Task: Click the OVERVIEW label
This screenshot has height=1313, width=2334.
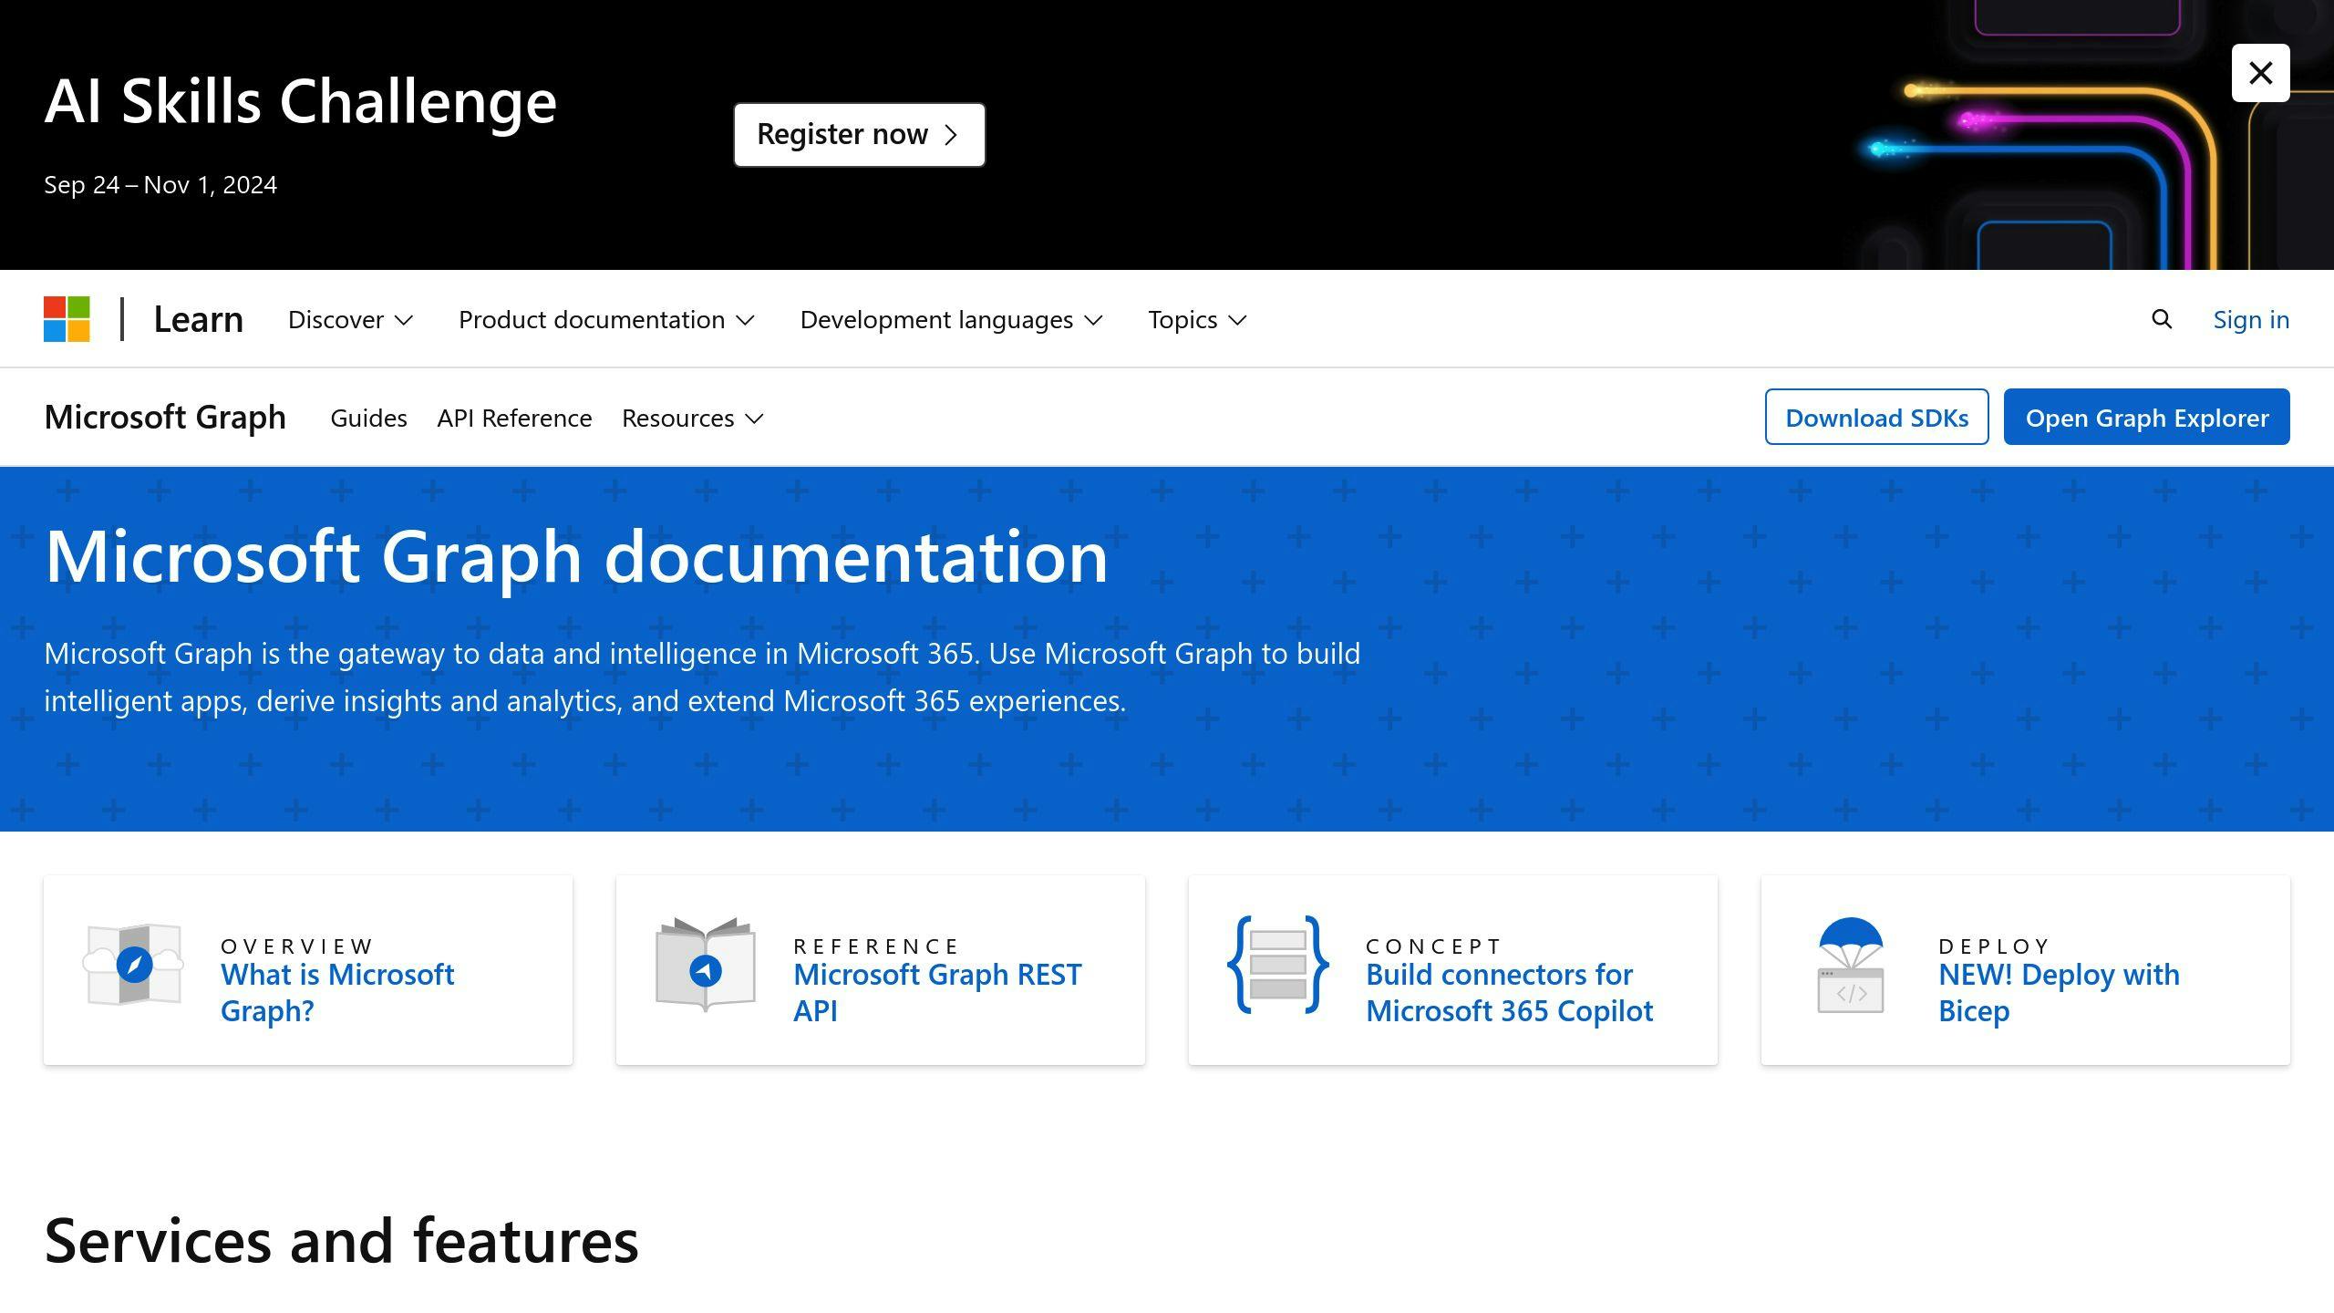Action: (x=297, y=946)
